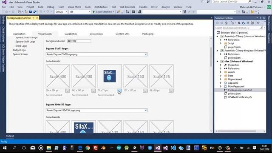
Task: Open Microsoft Edge from taskbar
Action: (x=80, y=148)
